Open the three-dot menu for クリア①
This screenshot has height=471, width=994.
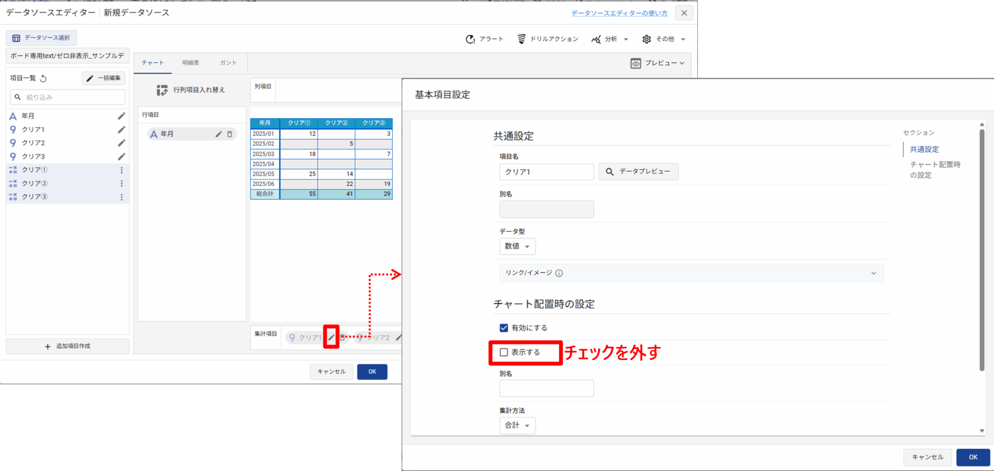tap(121, 170)
